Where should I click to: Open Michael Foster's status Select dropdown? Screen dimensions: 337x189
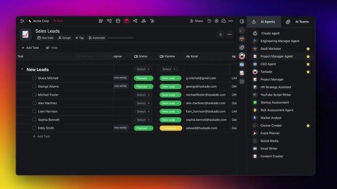143,95
